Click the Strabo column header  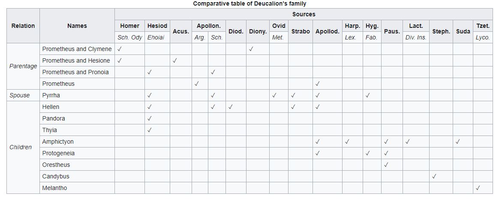(x=300, y=31)
